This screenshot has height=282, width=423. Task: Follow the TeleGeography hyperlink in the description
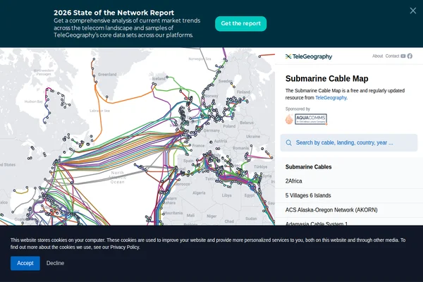click(331, 98)
